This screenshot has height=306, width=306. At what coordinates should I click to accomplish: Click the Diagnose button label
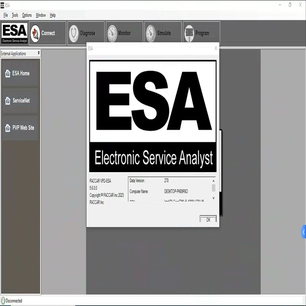coord(88,33)
